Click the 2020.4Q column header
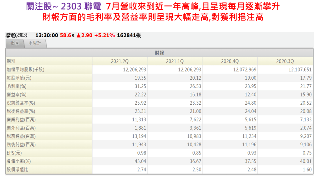 230,61
